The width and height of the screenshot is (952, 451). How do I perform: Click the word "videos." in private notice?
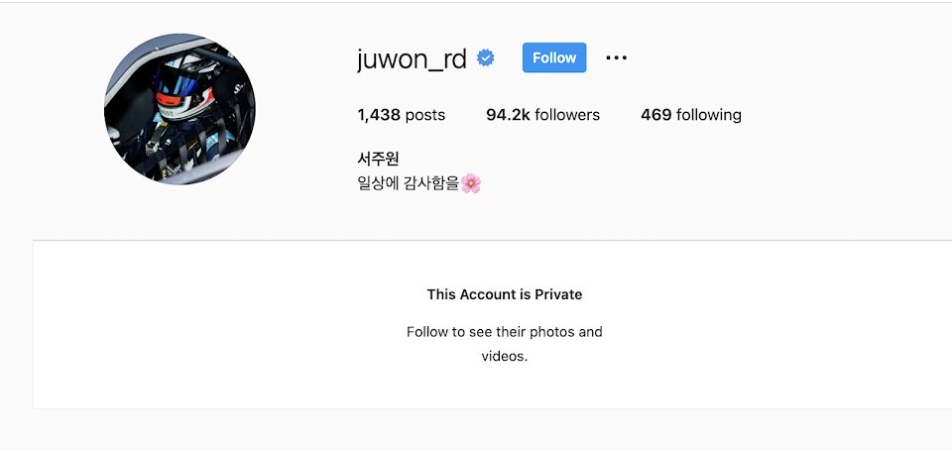point(505,356)
